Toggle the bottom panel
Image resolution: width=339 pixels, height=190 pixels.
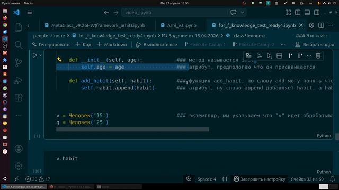(x=307, y=13)
